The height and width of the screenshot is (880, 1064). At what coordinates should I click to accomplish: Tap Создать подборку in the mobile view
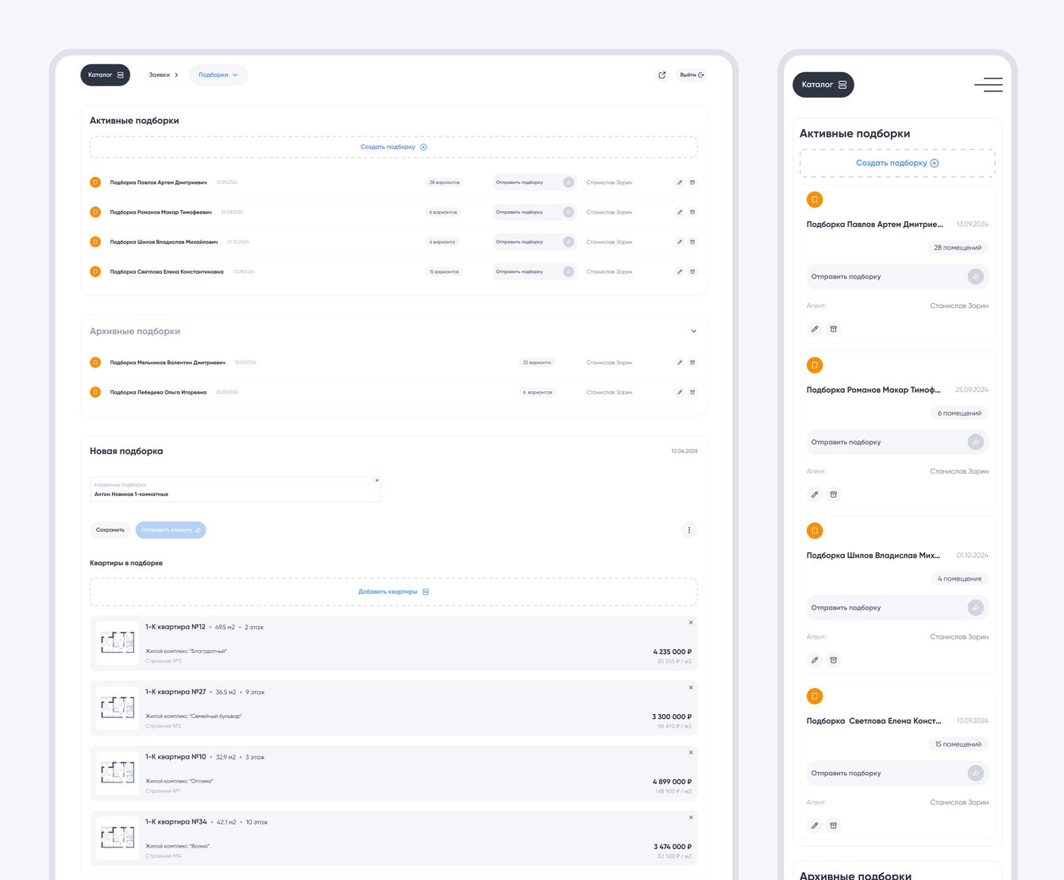pos(897,163)
